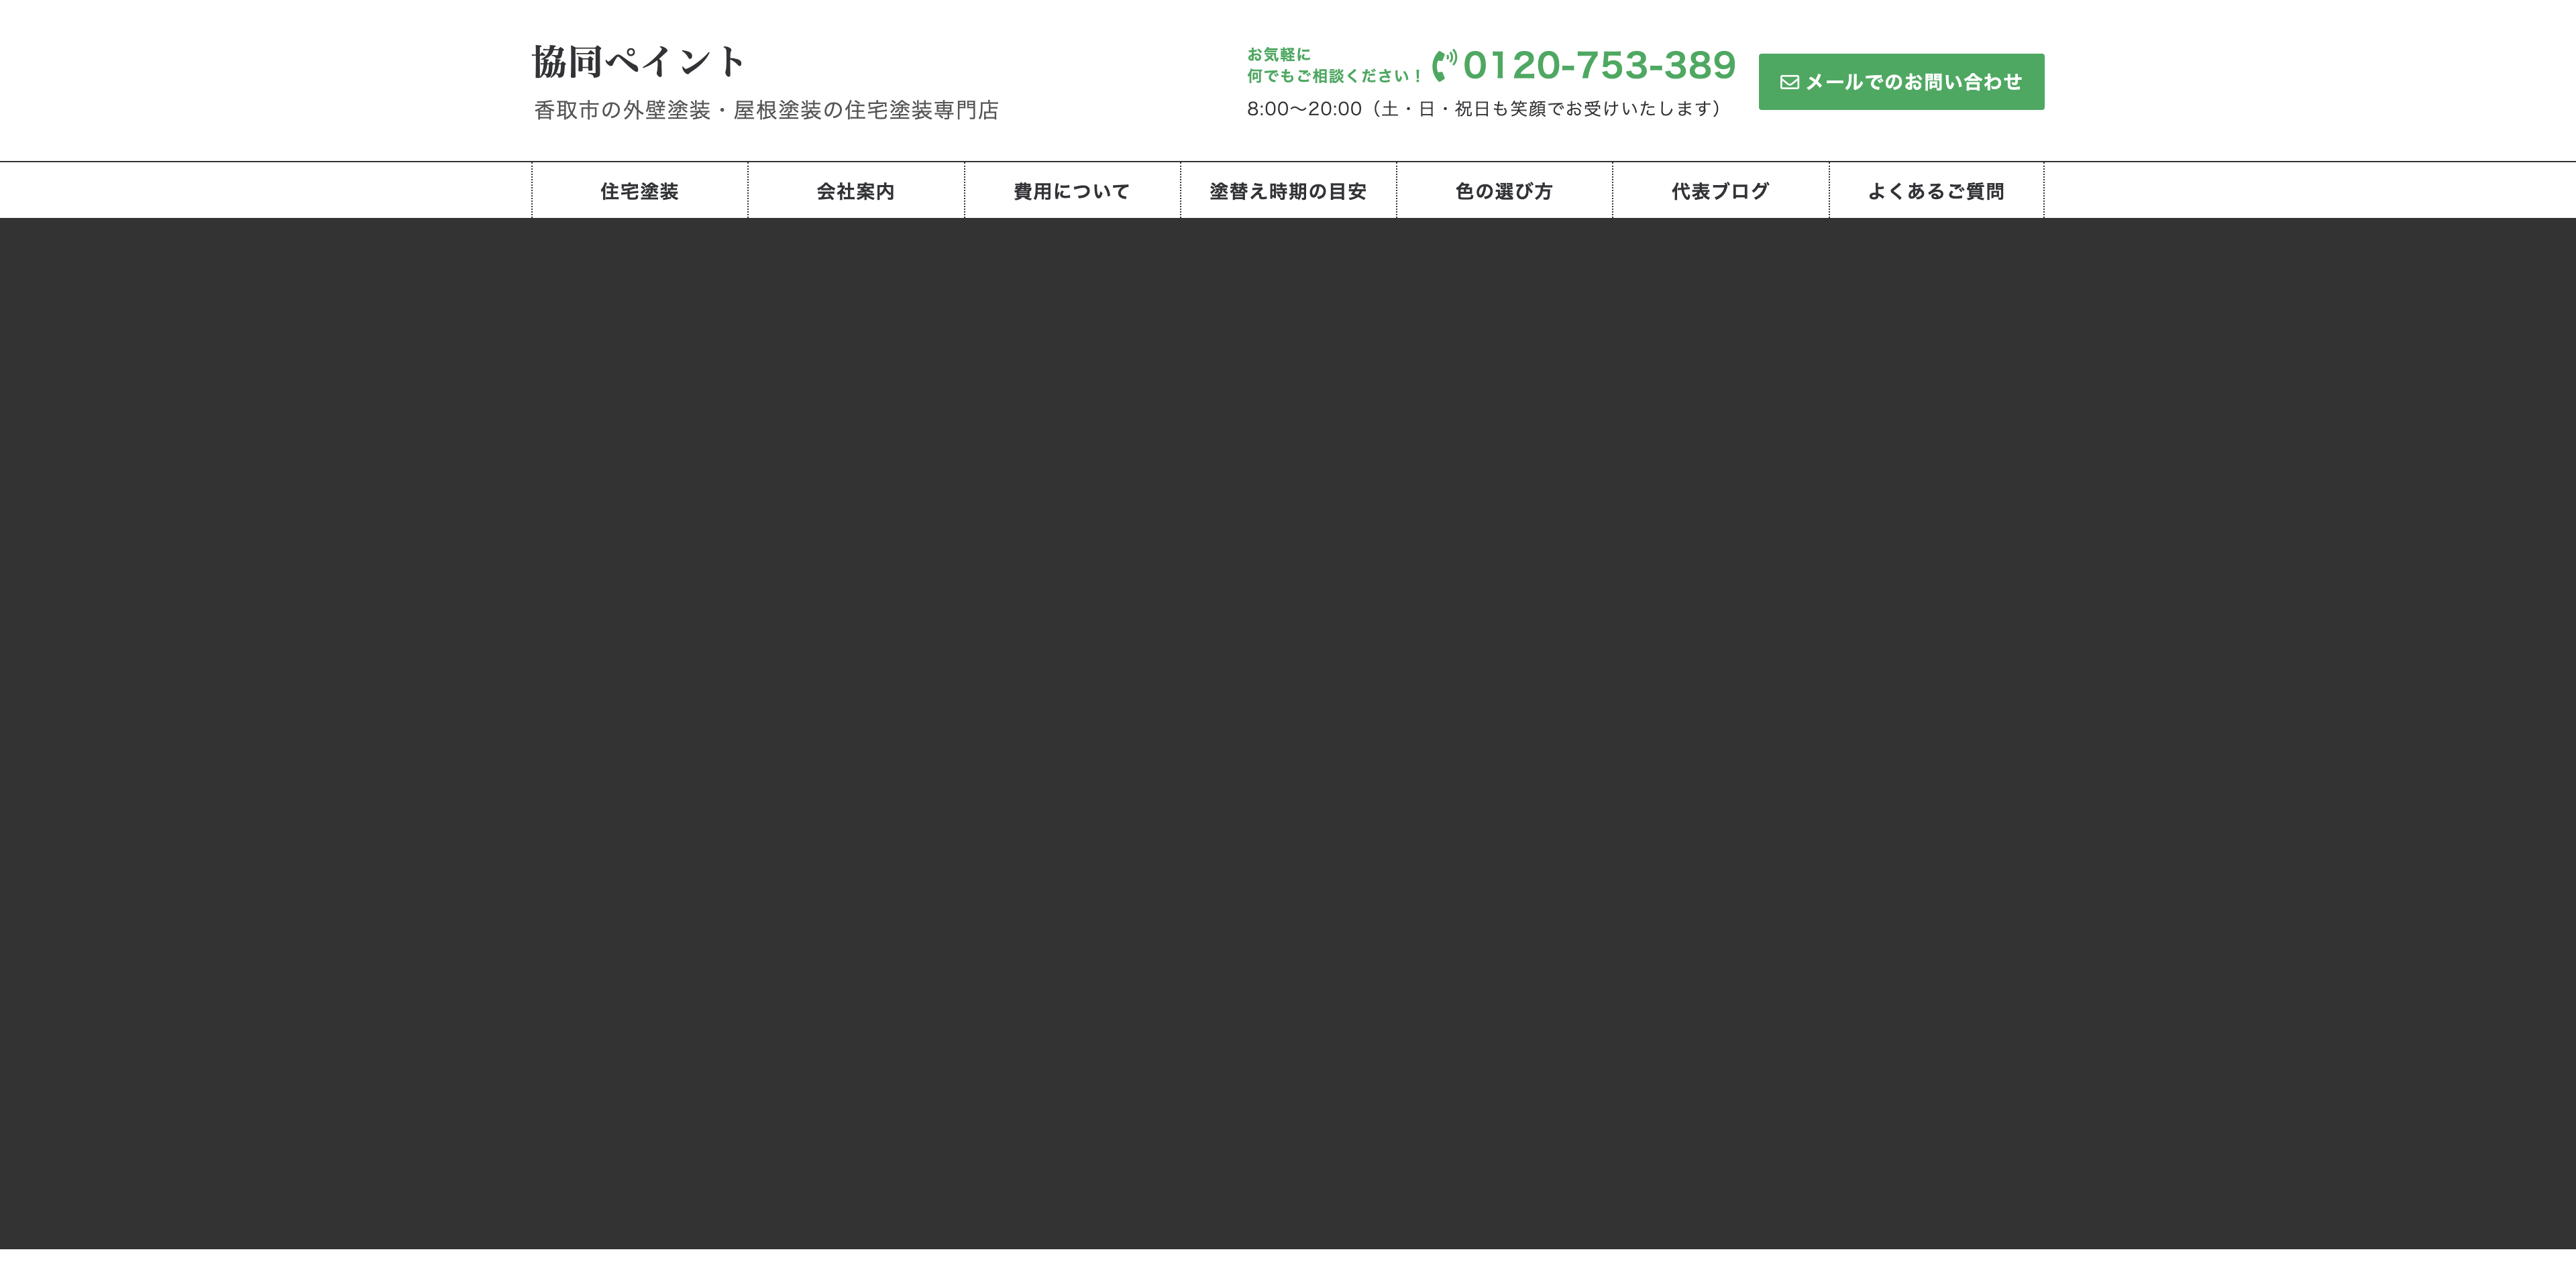Viewport: 2576px width, 1262px height.
Task: Click the business hours text 8:00〜20:00
Action: tap(1484, 109)
